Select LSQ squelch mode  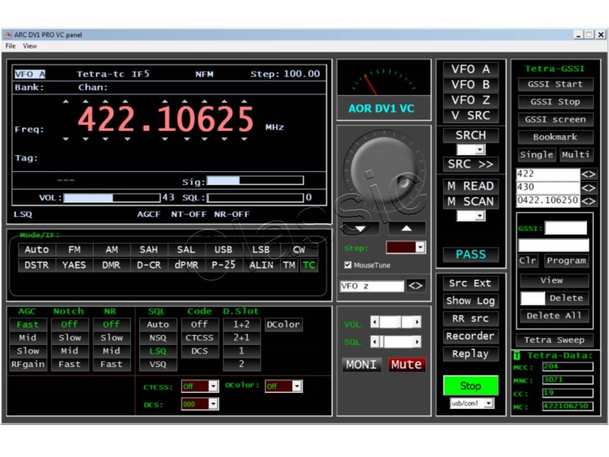(x=158, y=351)
